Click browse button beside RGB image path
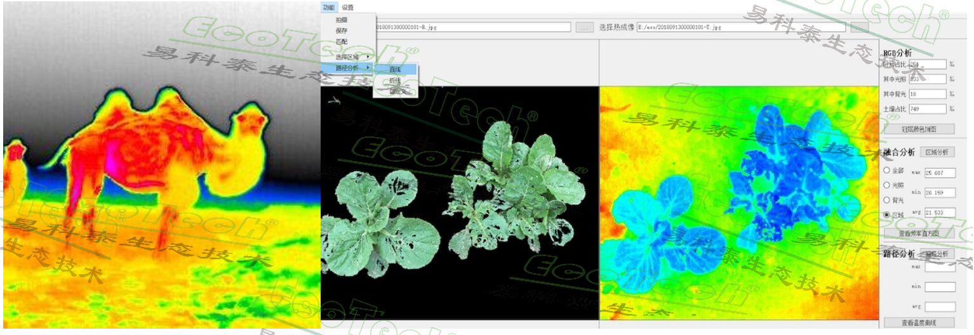 click(x=584, y=28)
